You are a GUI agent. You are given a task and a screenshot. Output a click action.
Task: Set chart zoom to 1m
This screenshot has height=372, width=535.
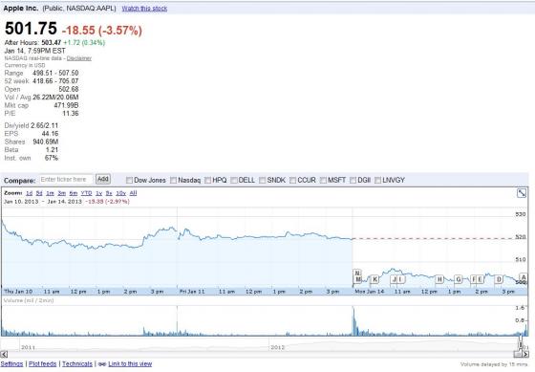[50, 193]
